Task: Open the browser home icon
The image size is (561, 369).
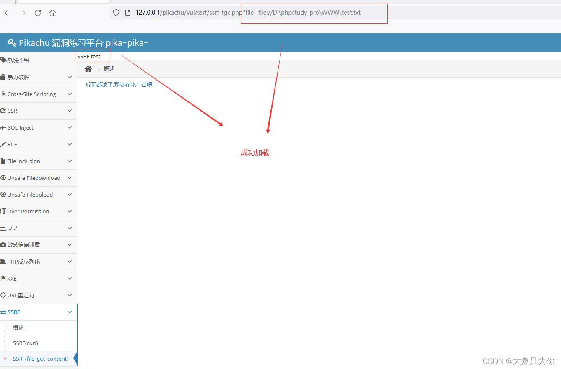Action: pos(52,13)
